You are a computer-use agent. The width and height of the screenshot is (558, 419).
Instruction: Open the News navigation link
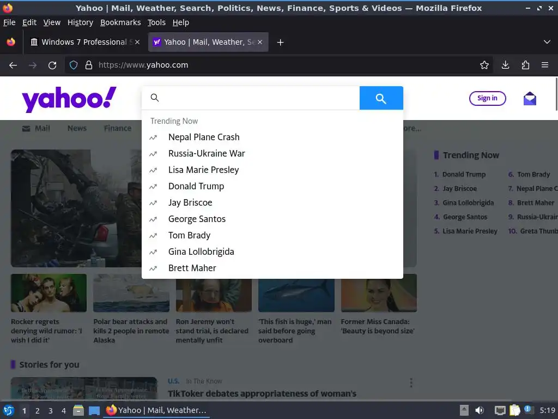point(77,128)
